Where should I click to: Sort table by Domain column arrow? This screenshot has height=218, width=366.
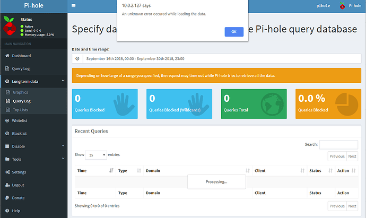click(248, 171)
